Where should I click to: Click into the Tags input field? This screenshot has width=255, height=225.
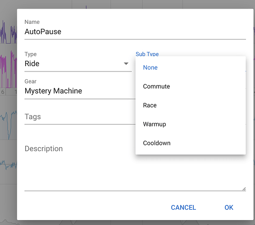[80, 117]
